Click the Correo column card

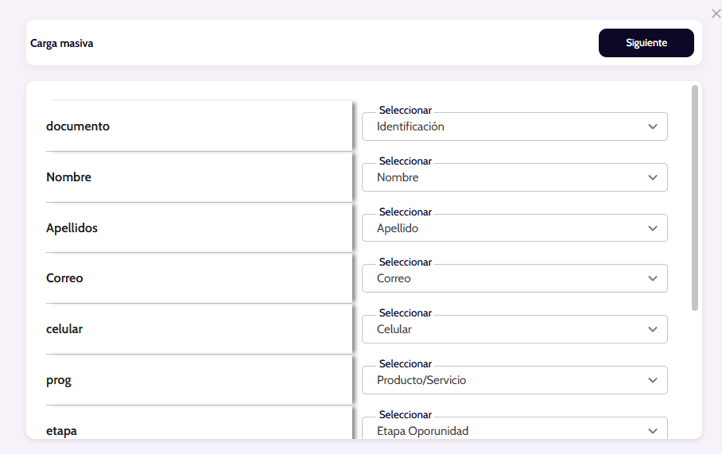click(x=199, y=278)
